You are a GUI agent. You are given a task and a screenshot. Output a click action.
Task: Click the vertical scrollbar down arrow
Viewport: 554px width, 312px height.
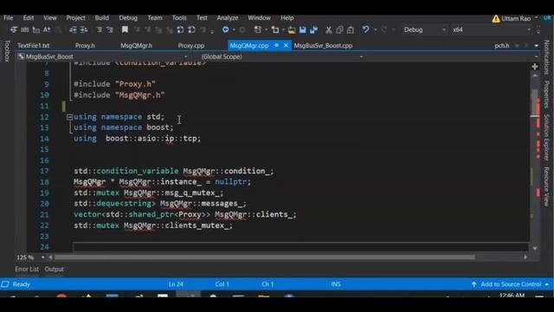(535, 249)
